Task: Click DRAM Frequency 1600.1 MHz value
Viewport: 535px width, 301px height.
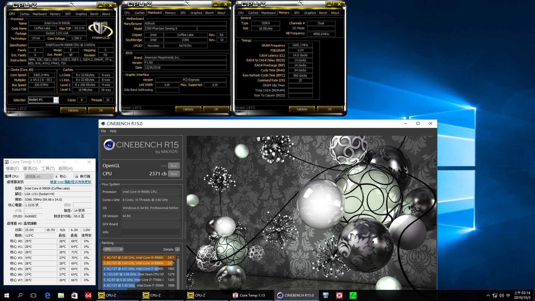Action: pyautogui.click(x=300, y=45)
